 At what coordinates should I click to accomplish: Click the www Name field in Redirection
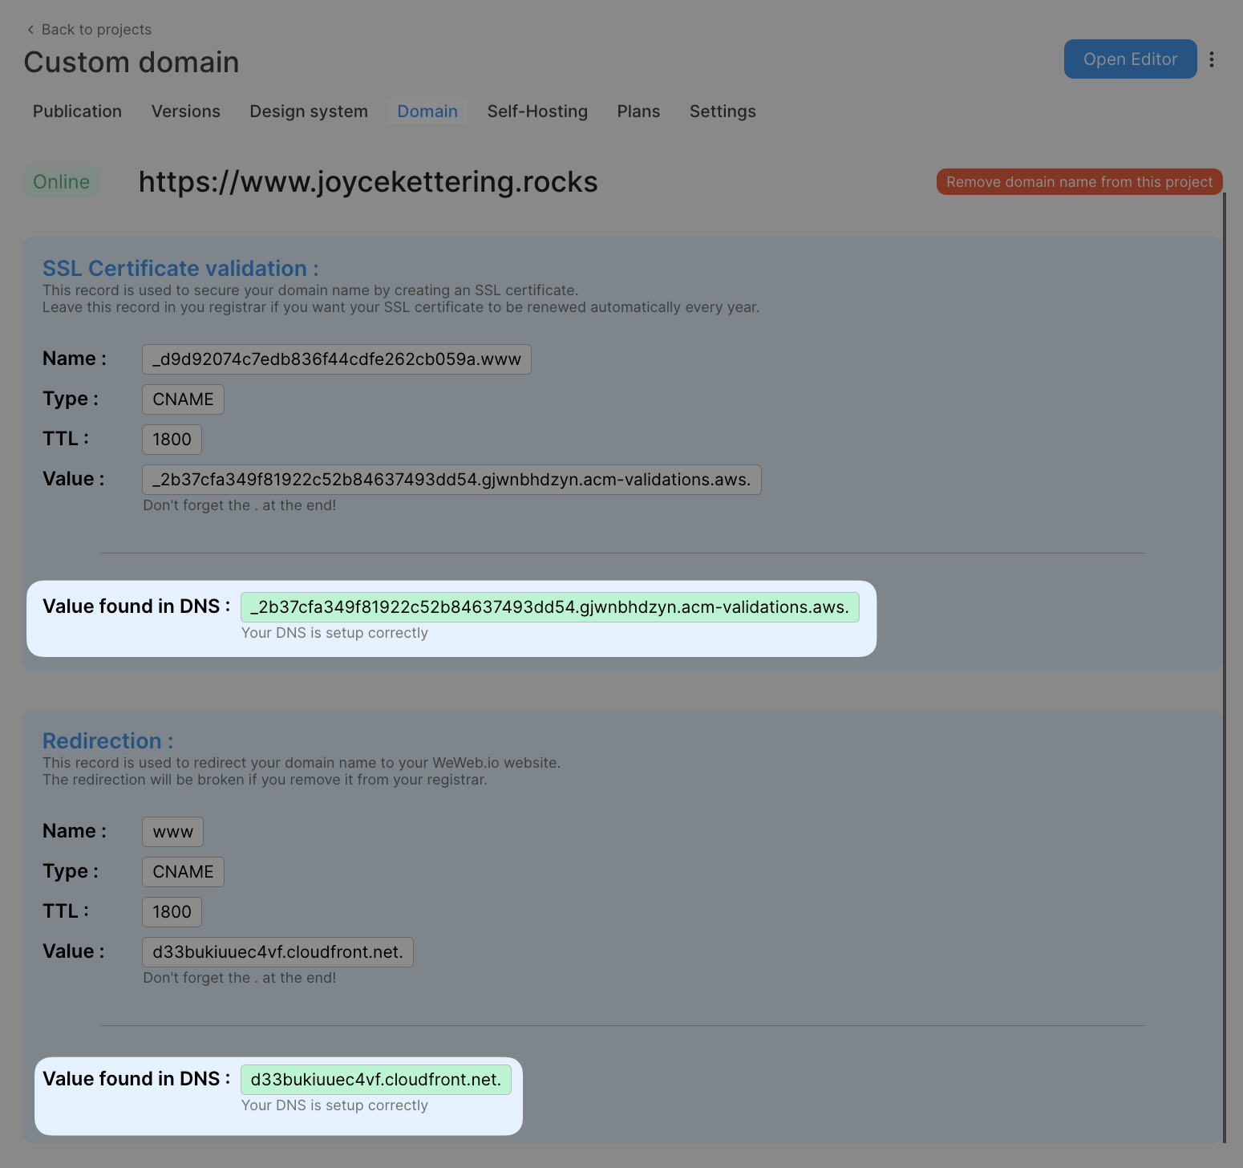pyautogui.click(x=172, y=831)
